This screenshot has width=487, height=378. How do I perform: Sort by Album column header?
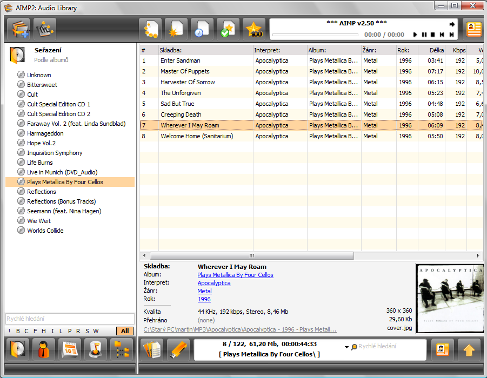tap(334, 50)
